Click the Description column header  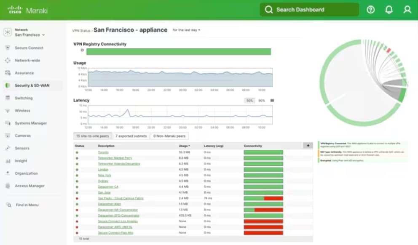106,146
